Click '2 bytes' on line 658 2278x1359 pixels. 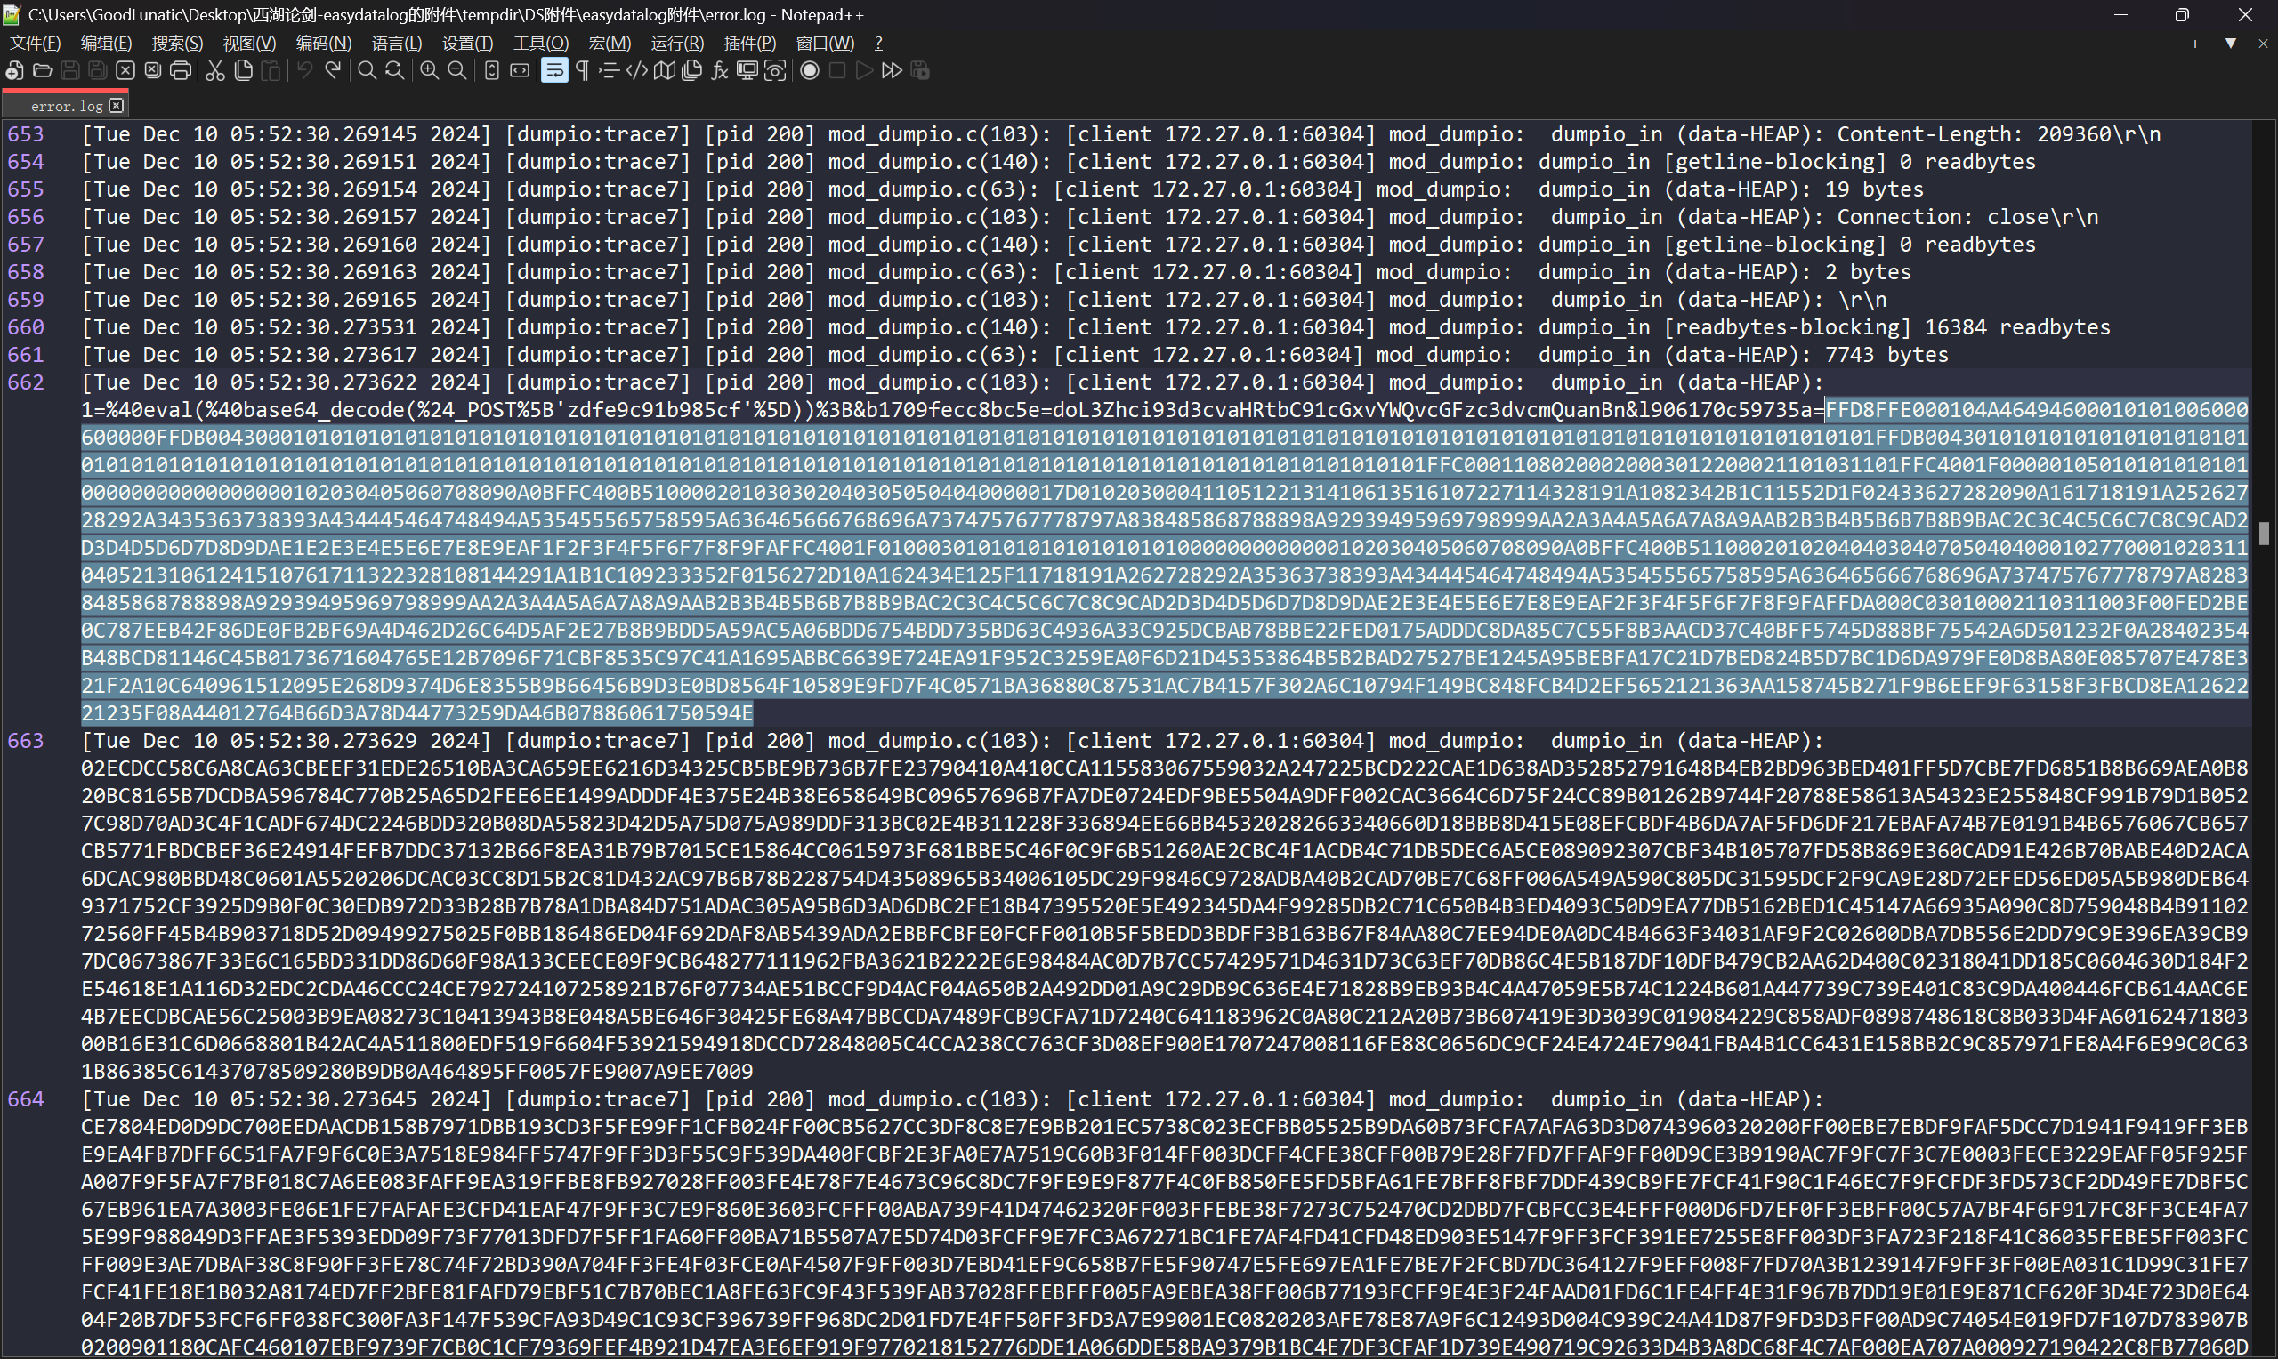coord(1868,272)
